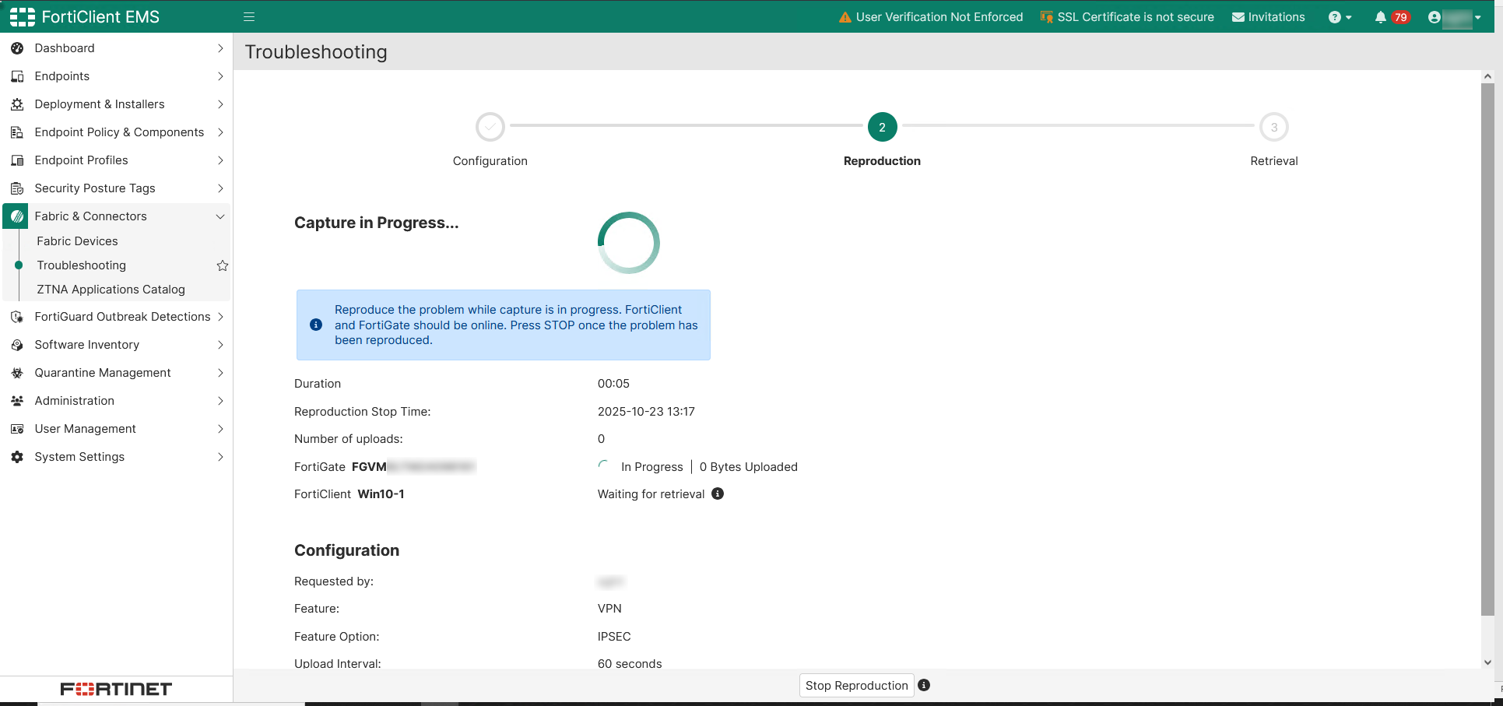Click the scrollbar down arrow
This screenshot has width=1503, height=706.
pyautogui.click(x=1487, y=662)
